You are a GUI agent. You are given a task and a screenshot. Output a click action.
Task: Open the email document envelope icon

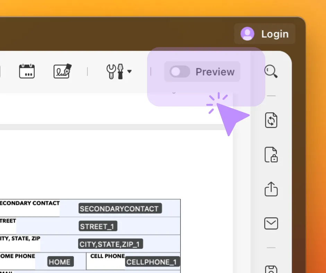[271, 223]
